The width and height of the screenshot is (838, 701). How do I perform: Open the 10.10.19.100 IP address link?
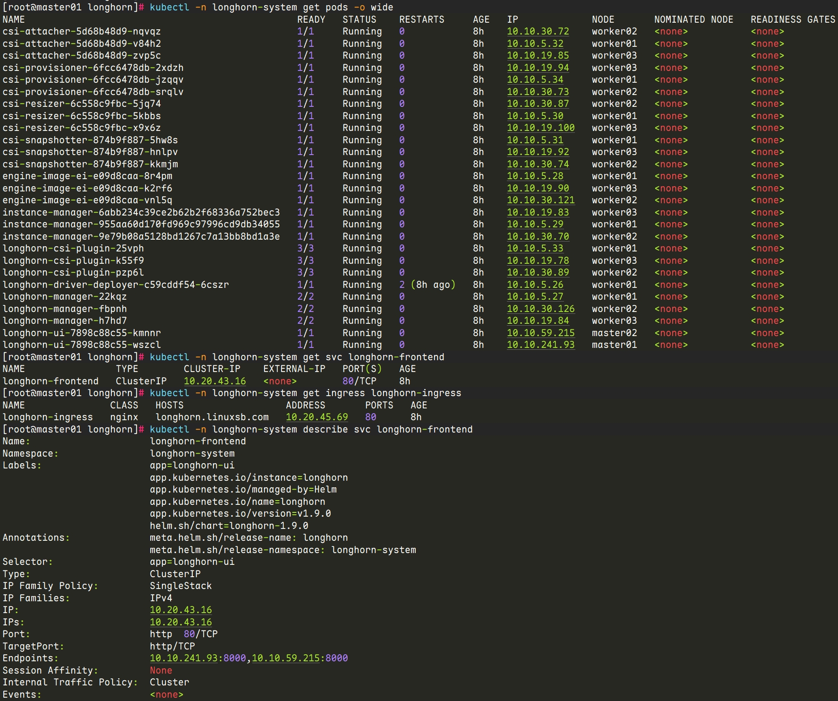(540, 128)
